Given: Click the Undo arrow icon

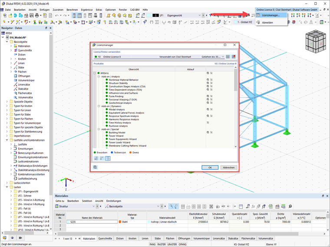Looking at the screenshot, I should (56, 16).
